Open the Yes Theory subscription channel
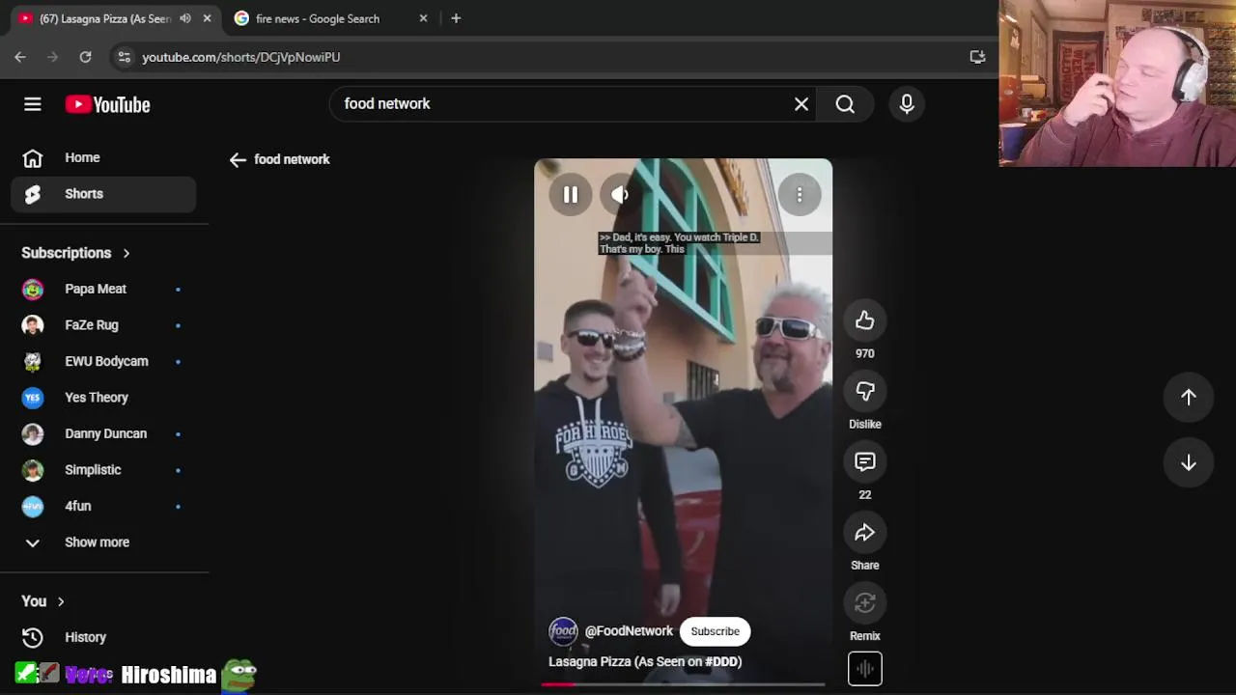1236x695 pixels. 104,398
